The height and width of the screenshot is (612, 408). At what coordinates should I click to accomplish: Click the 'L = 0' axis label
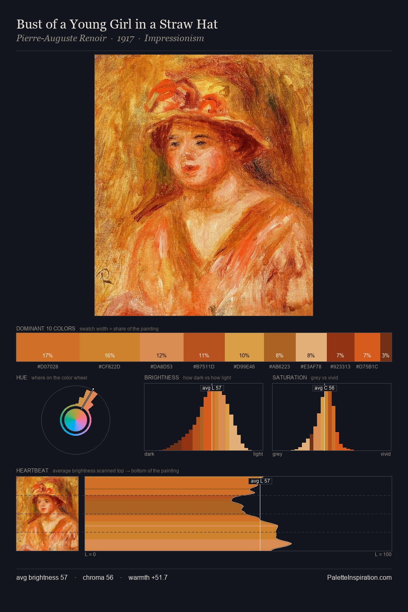(90, 554)
